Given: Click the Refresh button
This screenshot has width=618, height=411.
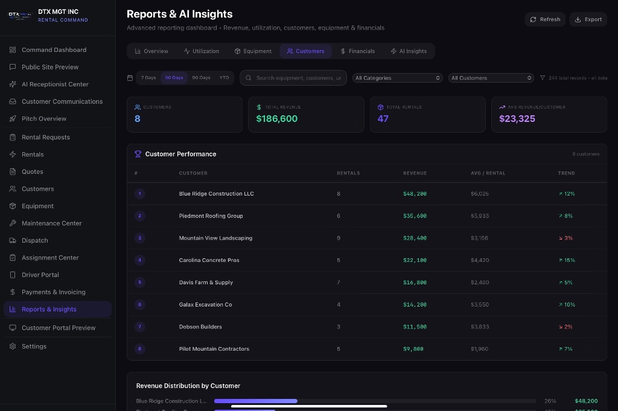Looking at the screenshot, I should pyautogui.click(x=545, y=19).
